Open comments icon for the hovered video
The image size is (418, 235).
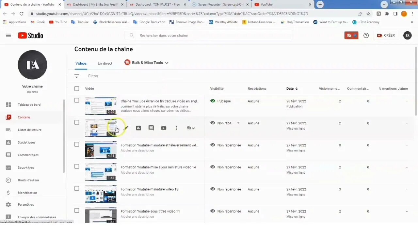[151, 128]
